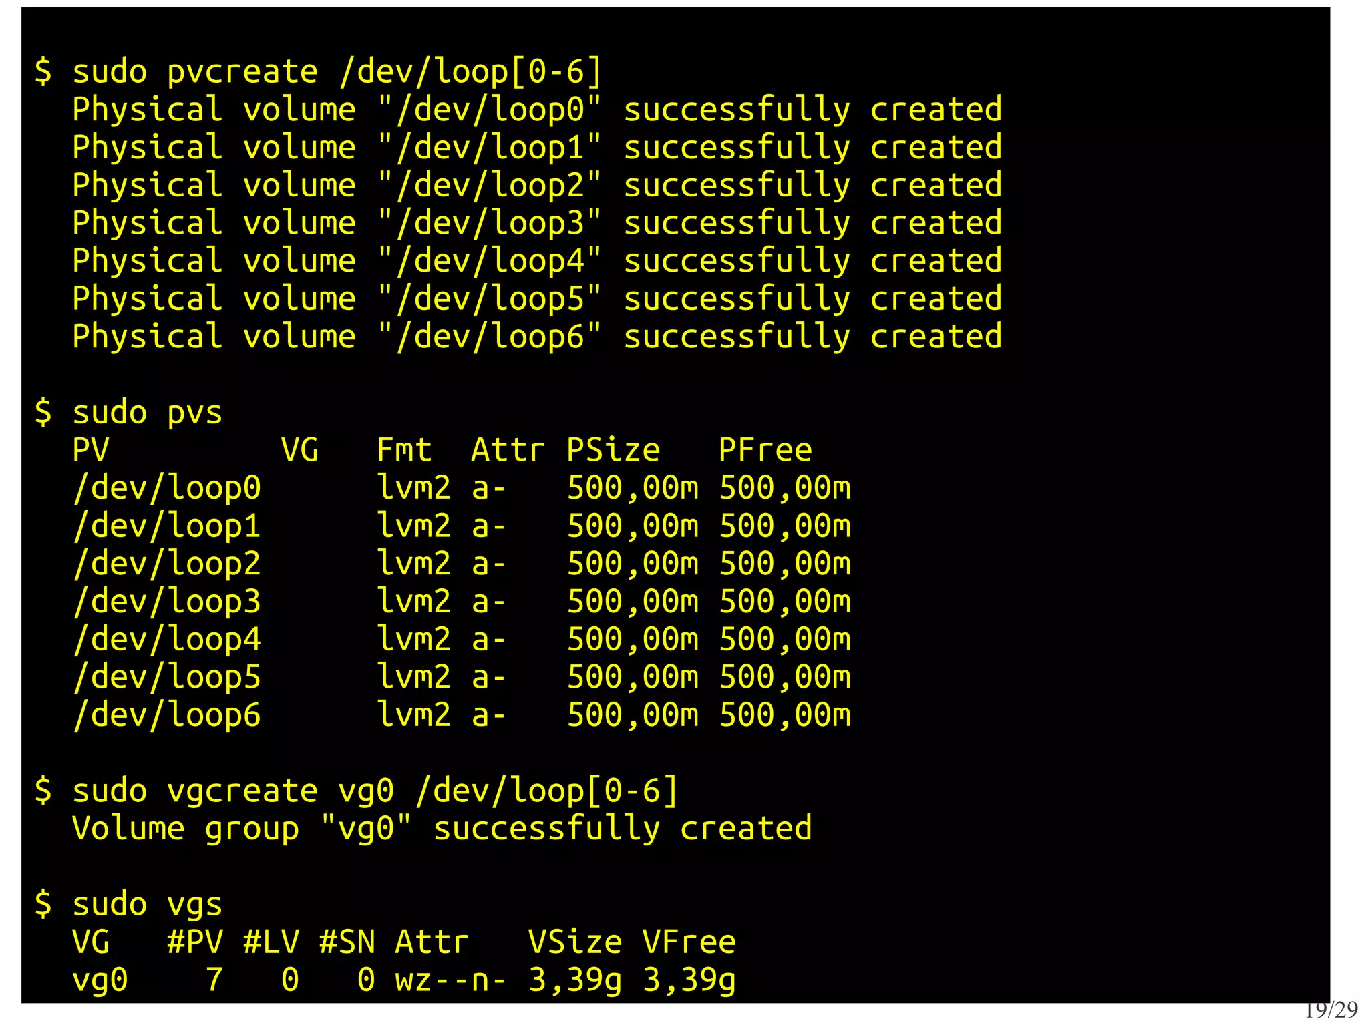The height and width of the screenshot is (1025, 1368).
Task: Click the Fmt column header
Action: pos(404,450)
